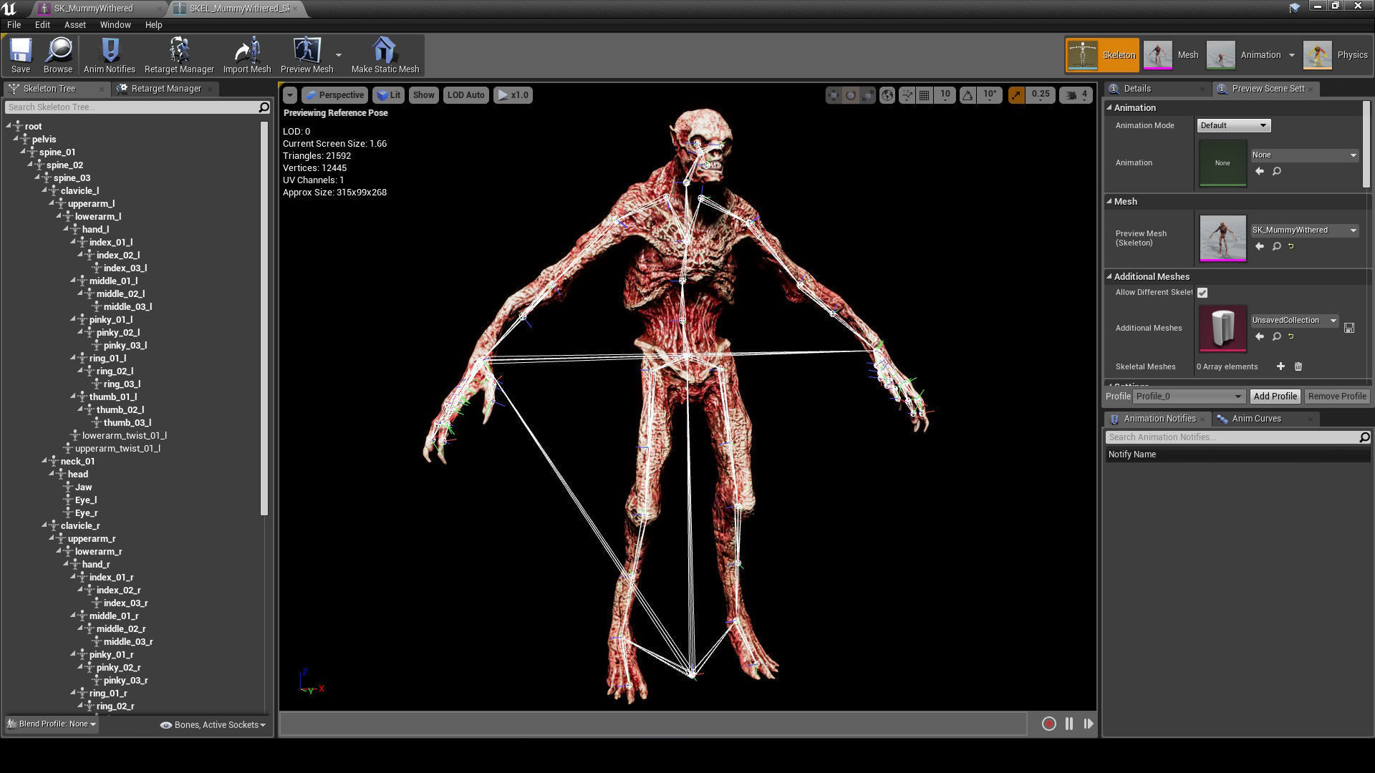
Task: Reset Preview Mesh to default value
Action: click(1292, 247)
